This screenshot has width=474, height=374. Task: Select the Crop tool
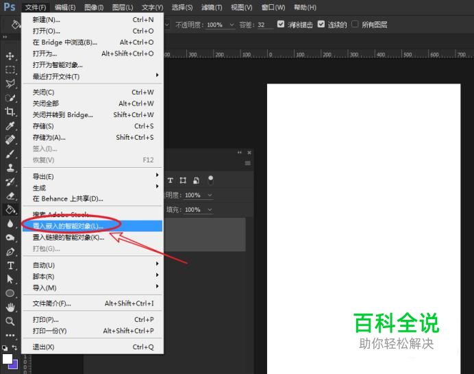(10, 112)
